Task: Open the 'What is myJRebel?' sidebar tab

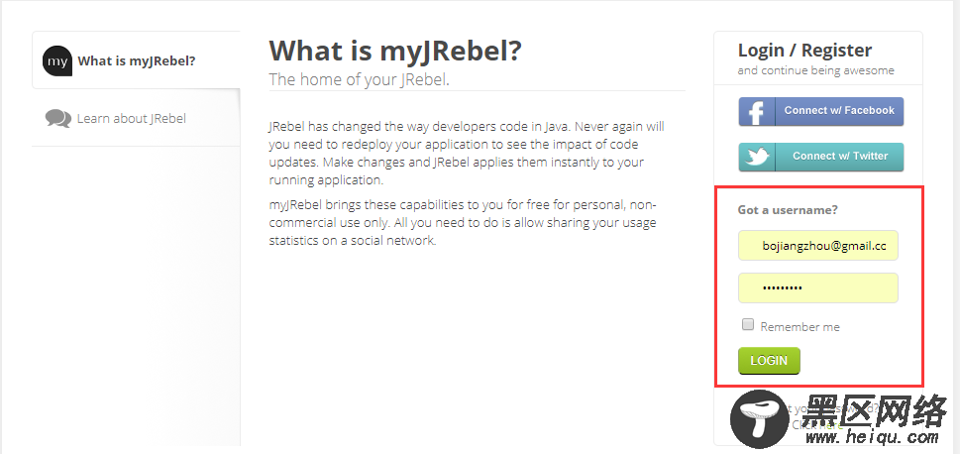Action: point(136,60)
